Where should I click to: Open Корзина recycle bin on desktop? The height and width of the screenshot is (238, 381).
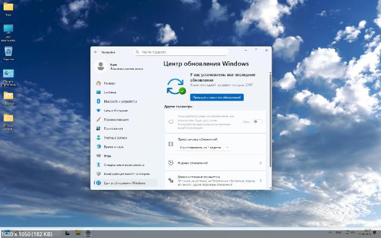click(x=8, y=52)
